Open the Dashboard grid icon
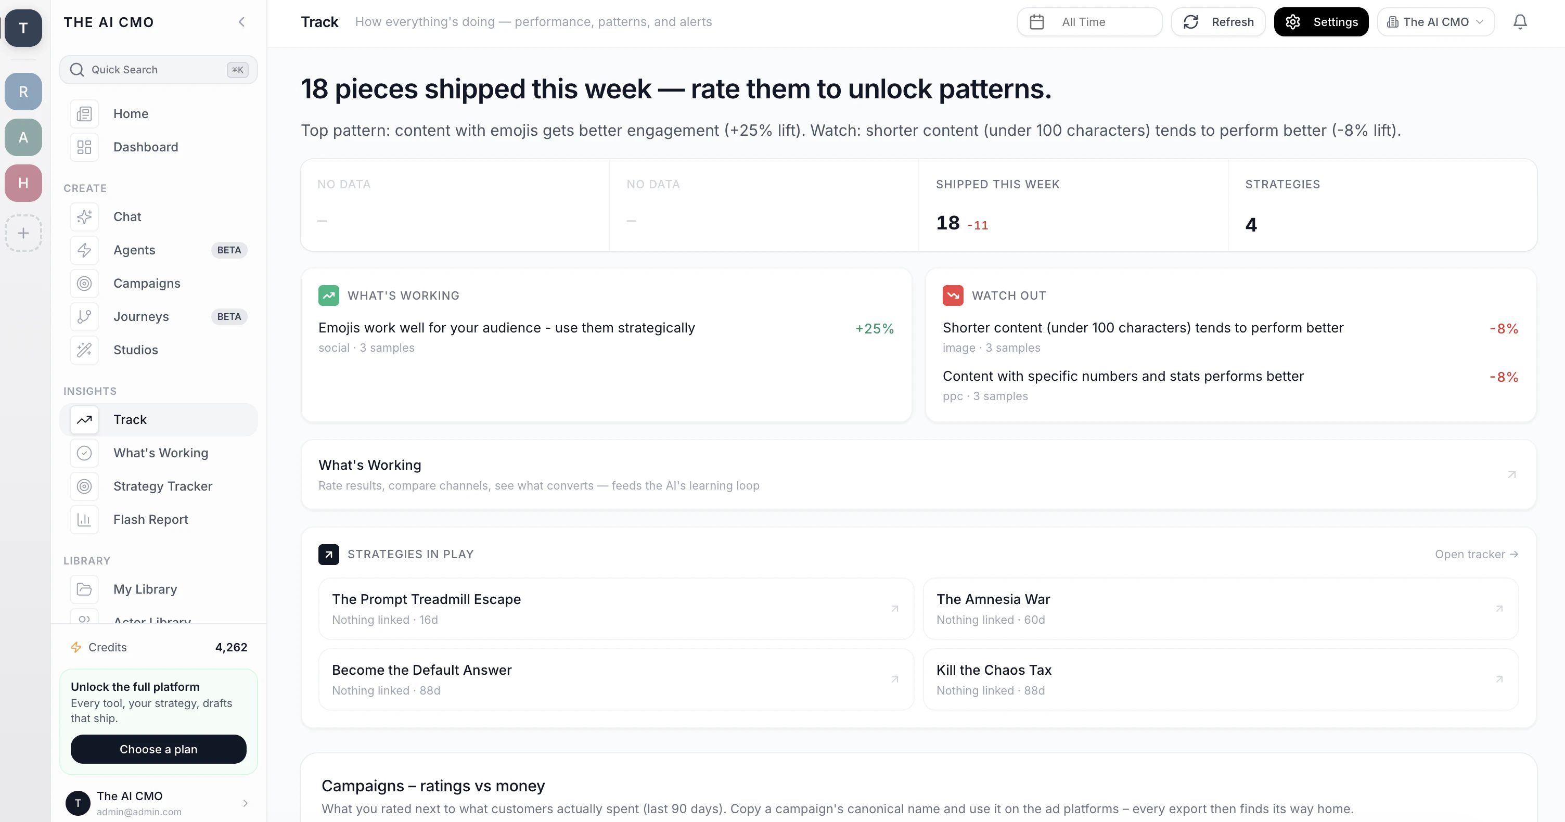 point(84,147)
